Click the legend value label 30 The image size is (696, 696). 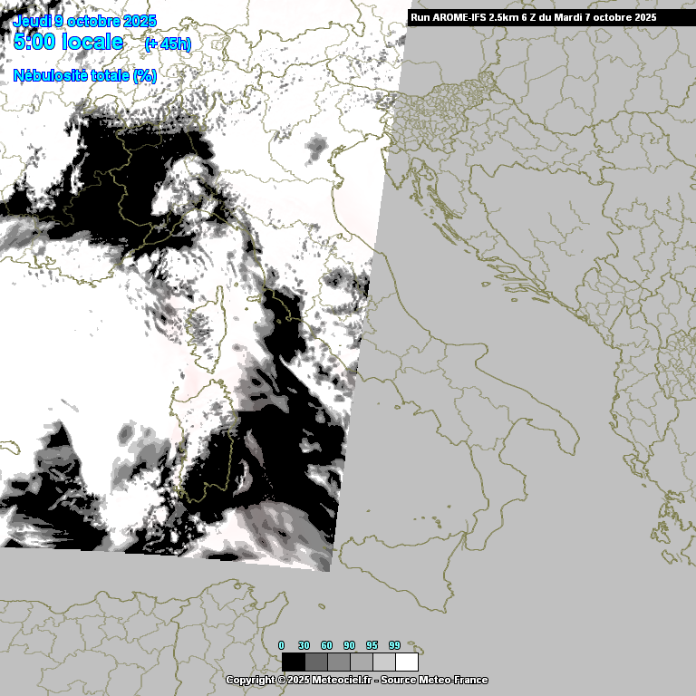coord(304,645)
